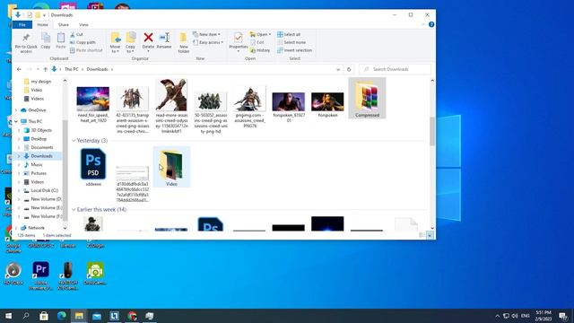Open address bar history dropdown

pyautogui.click(x=338, y=69)
